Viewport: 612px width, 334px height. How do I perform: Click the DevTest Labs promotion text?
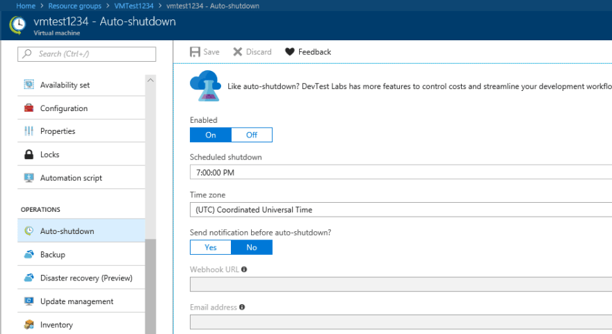click(419, 86)
